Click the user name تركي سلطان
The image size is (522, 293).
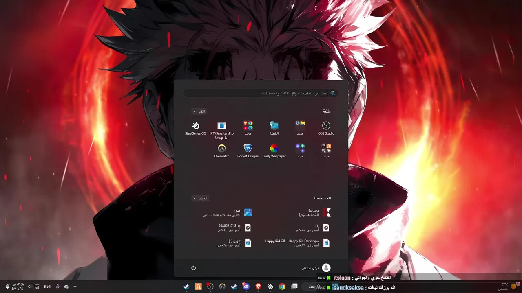(x=310, y=268)
